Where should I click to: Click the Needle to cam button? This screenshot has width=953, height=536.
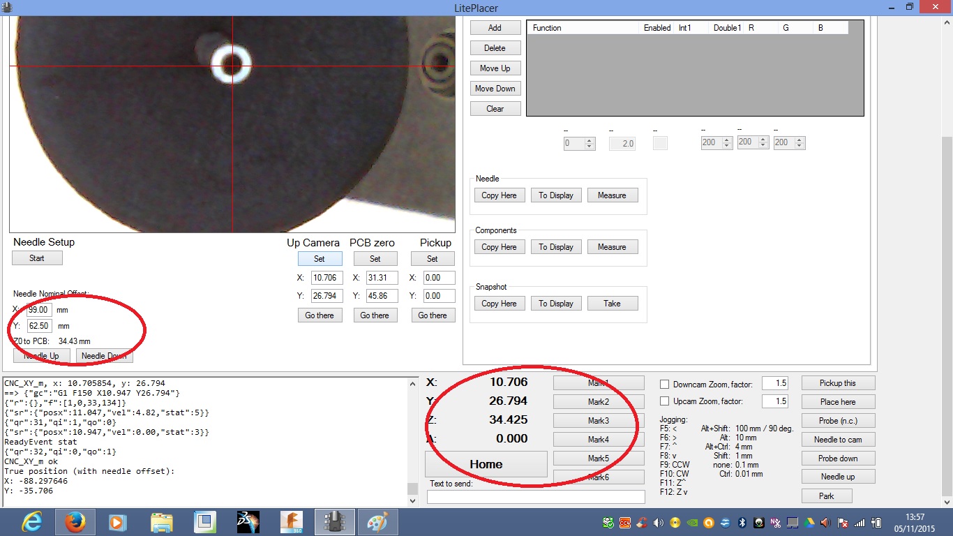838,440
